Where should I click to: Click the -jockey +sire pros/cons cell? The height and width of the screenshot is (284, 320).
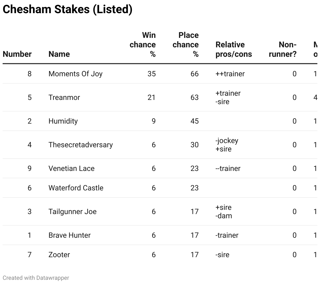click(x=227, y=145)
